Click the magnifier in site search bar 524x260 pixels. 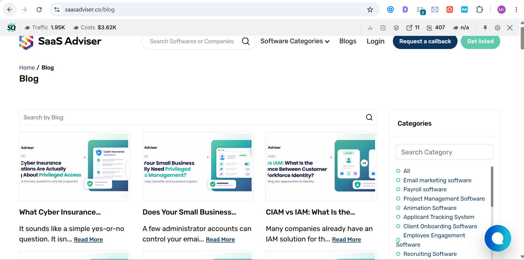point(246,41)
